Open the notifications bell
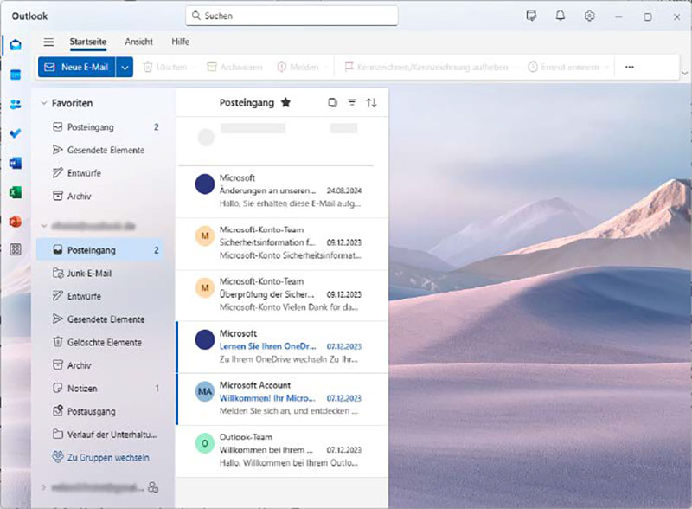The width and height of the screenshot is (692, 509). [x=560, y=16]
